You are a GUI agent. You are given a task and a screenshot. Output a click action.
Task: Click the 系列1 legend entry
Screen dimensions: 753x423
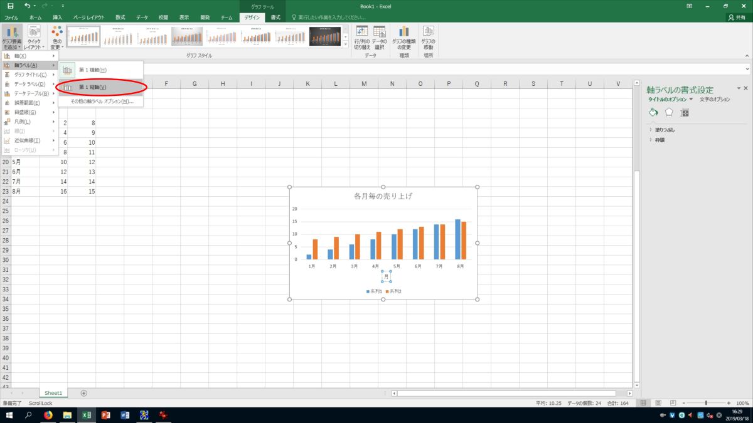[375, 291]
